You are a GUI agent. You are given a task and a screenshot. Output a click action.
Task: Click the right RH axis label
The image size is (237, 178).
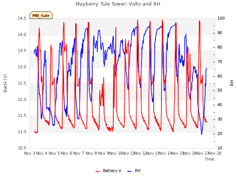[232, 83]
